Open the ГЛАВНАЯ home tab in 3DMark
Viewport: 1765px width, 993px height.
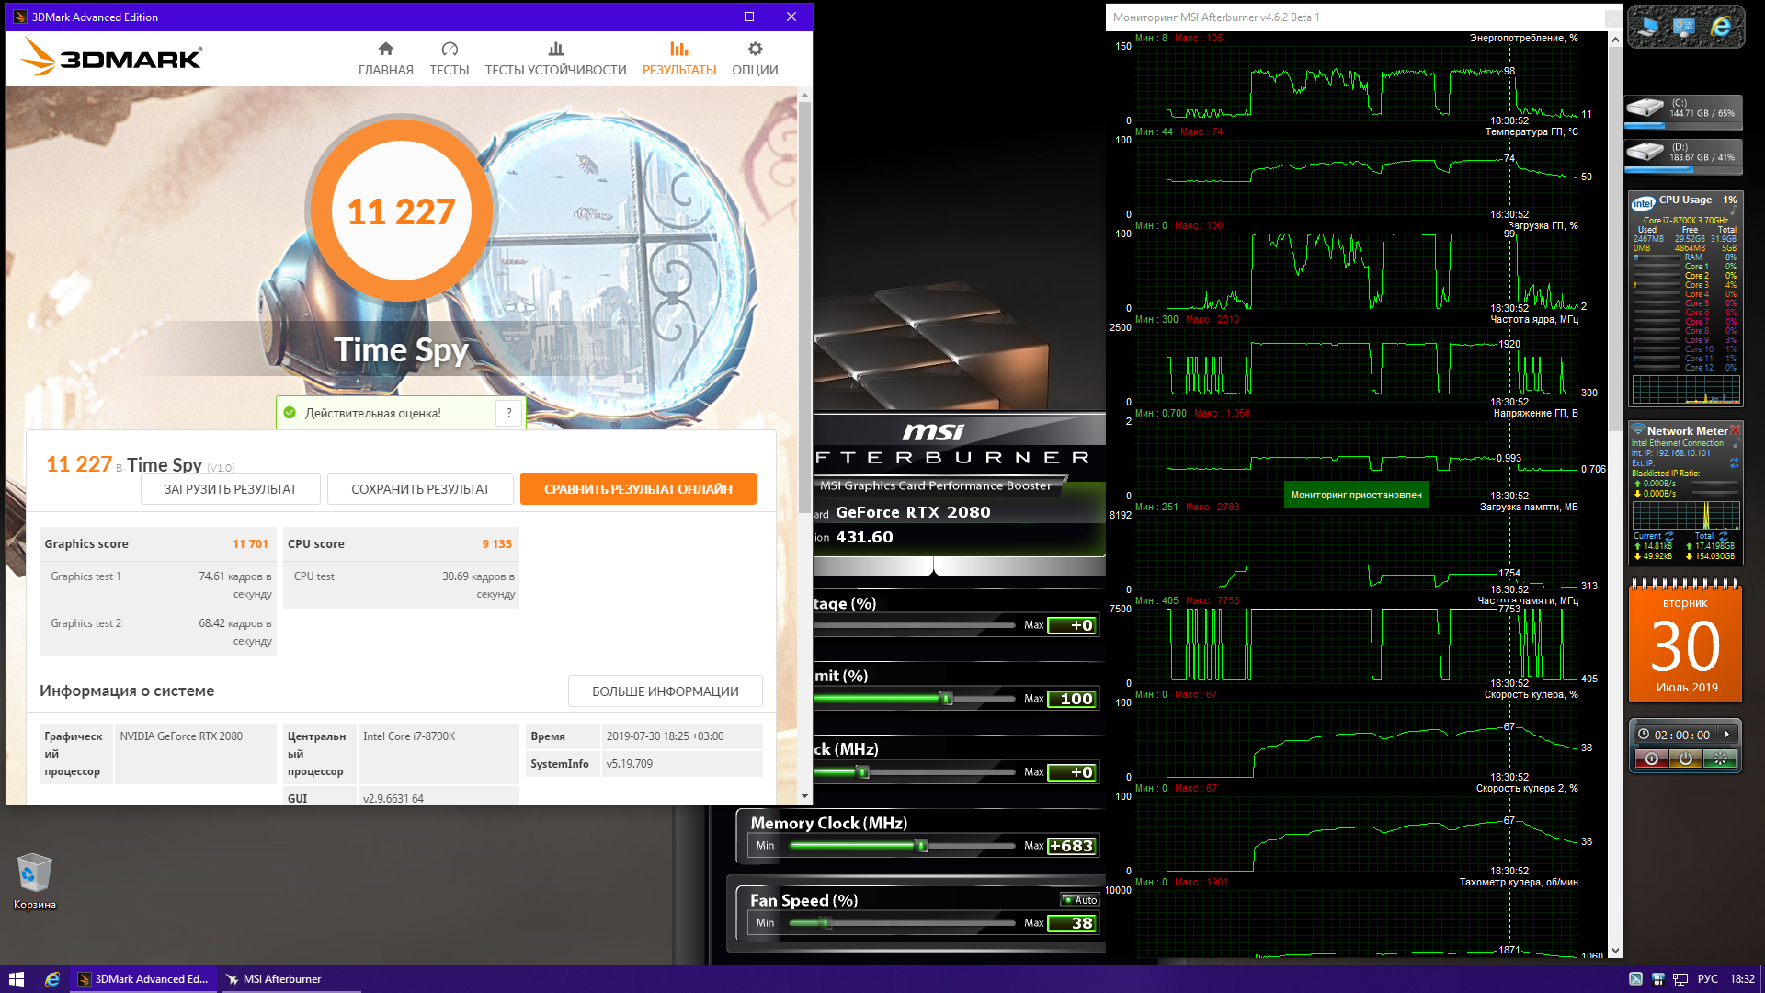(385, 59)
